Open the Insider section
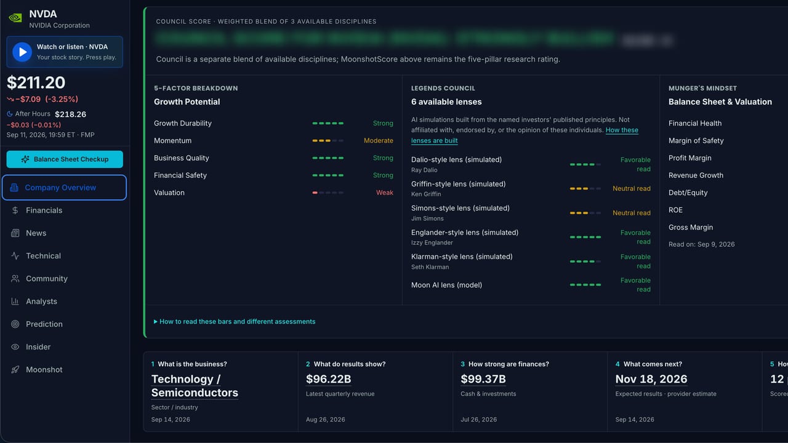This screenshot has height=443, width=788. coord(65,347)
